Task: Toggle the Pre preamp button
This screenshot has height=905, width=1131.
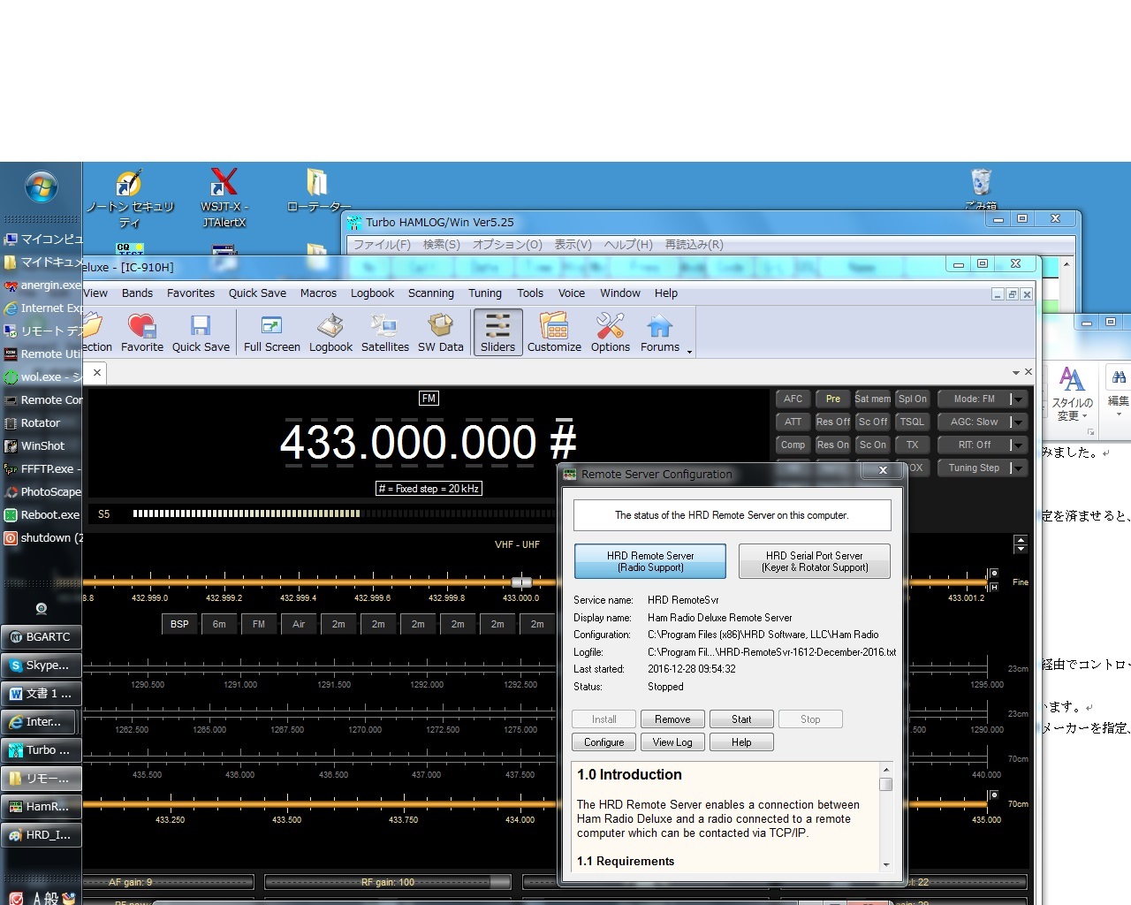Action: tap(832, 399)
